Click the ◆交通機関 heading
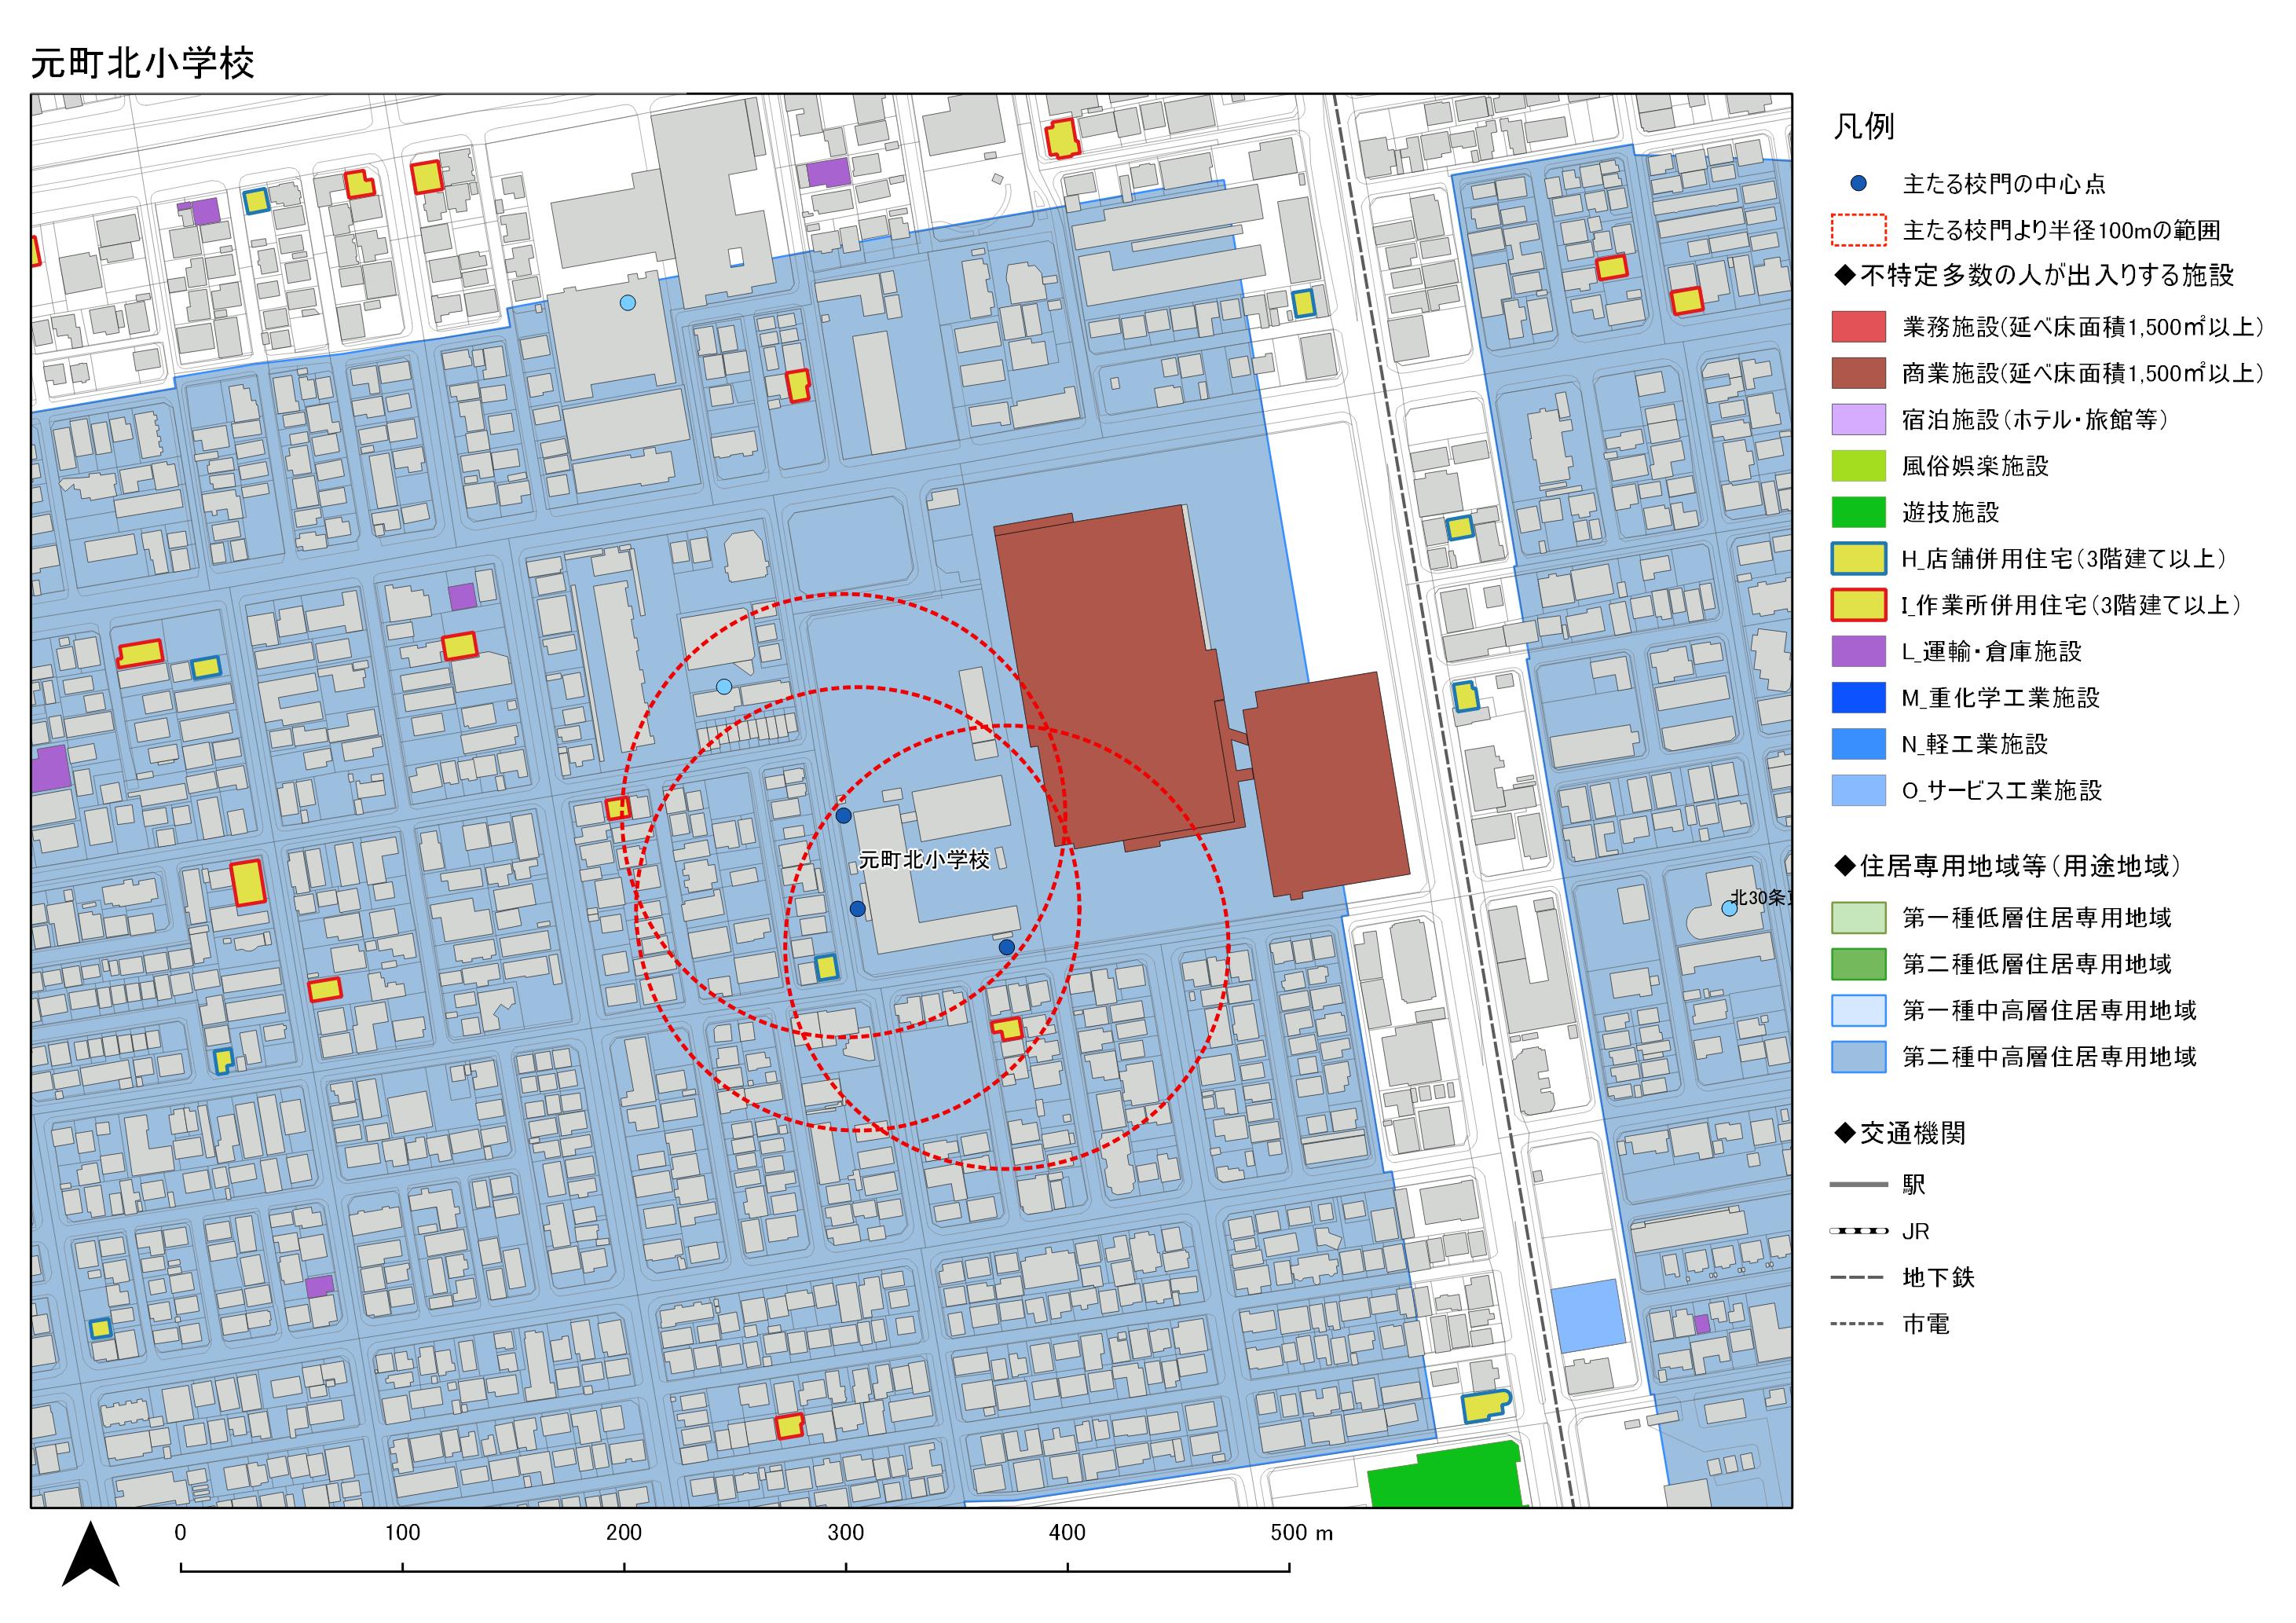This screenshot has height=1623, width=2296. pos(1900,1133)
